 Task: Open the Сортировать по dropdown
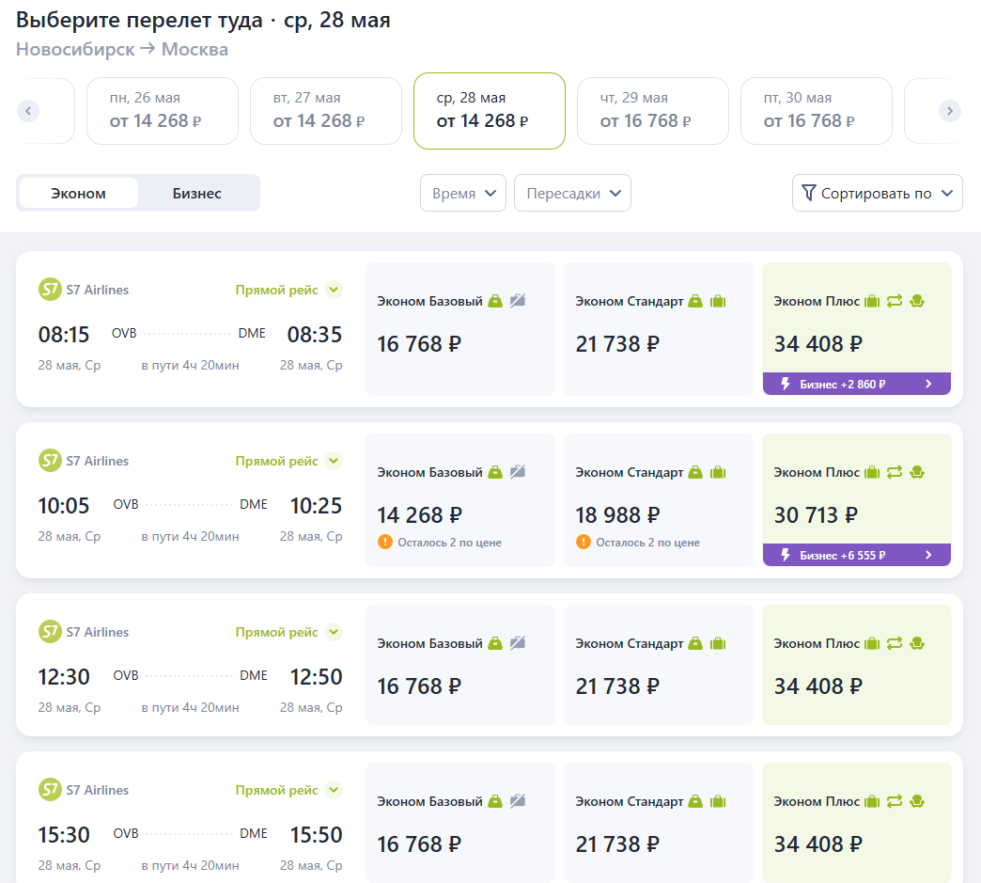point(877,193)
